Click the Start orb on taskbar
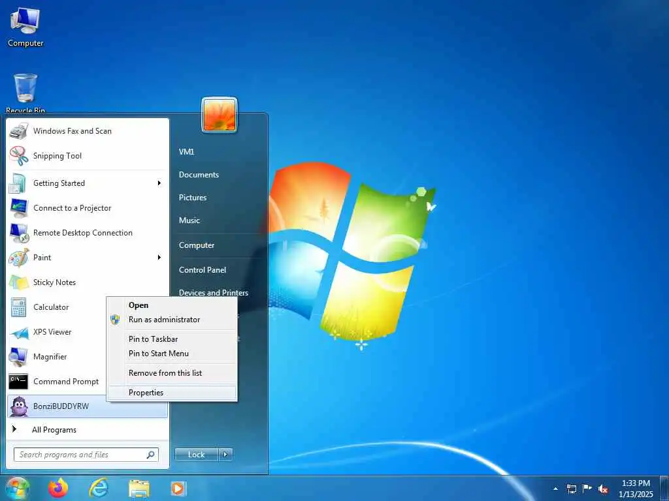The width and height of the screenshot is (669, 501). tap(17, 488)
